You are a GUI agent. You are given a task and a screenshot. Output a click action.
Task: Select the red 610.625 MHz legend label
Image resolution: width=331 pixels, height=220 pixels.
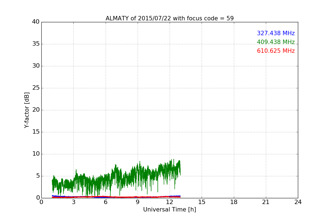[x=276, y=51]
